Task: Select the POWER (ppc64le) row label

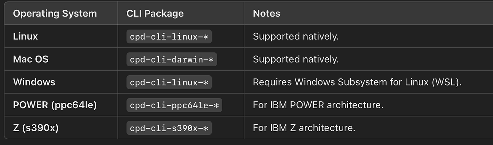Action: (x=55, y=105)
